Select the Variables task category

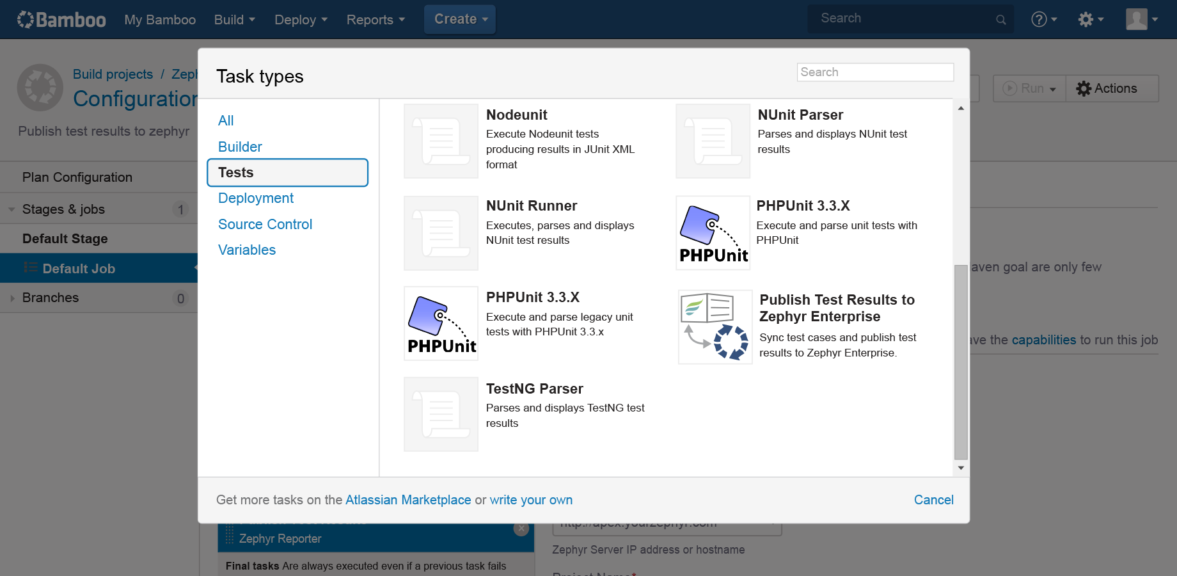click(x=247, y=250)
